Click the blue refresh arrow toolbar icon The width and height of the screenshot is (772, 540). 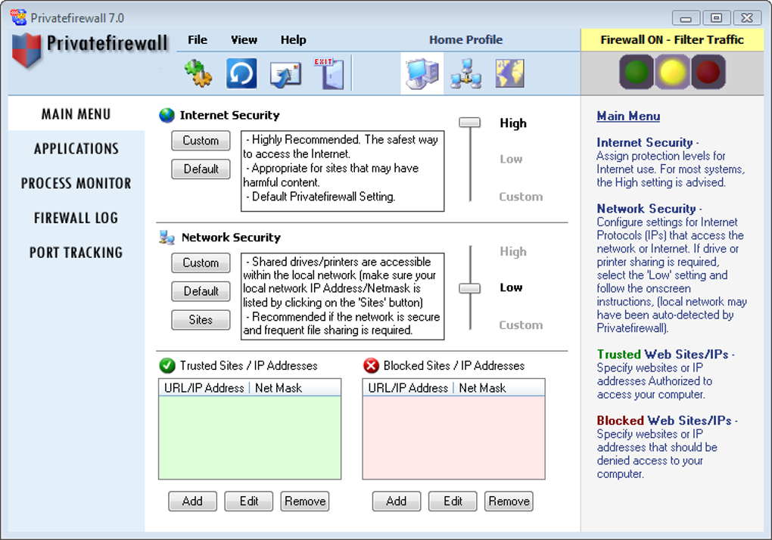(241, 73)
